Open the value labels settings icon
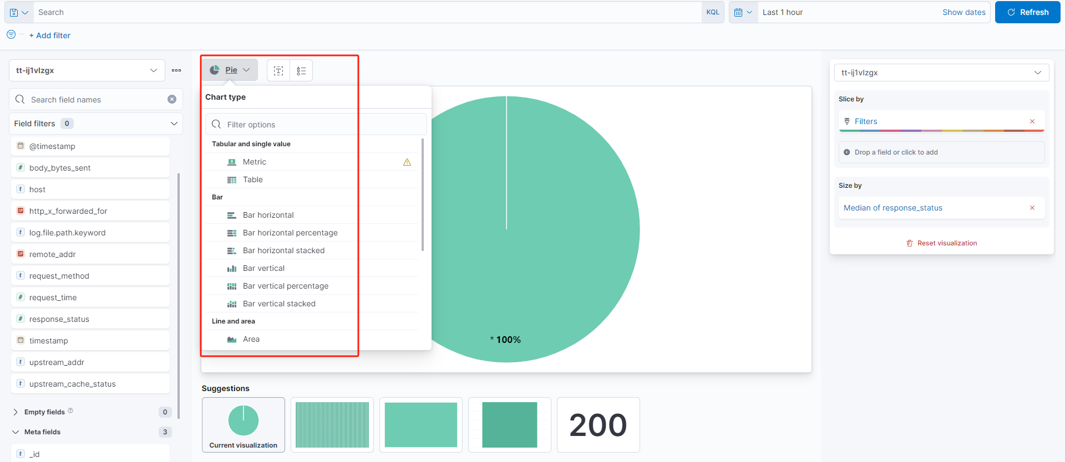Viewport: 1065px width, 462px height. (278, 70)
